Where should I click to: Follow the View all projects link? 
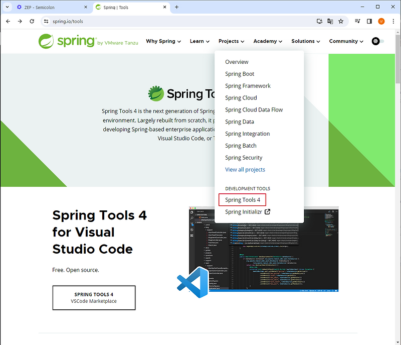pyautogui.click(x=245, y=170)
